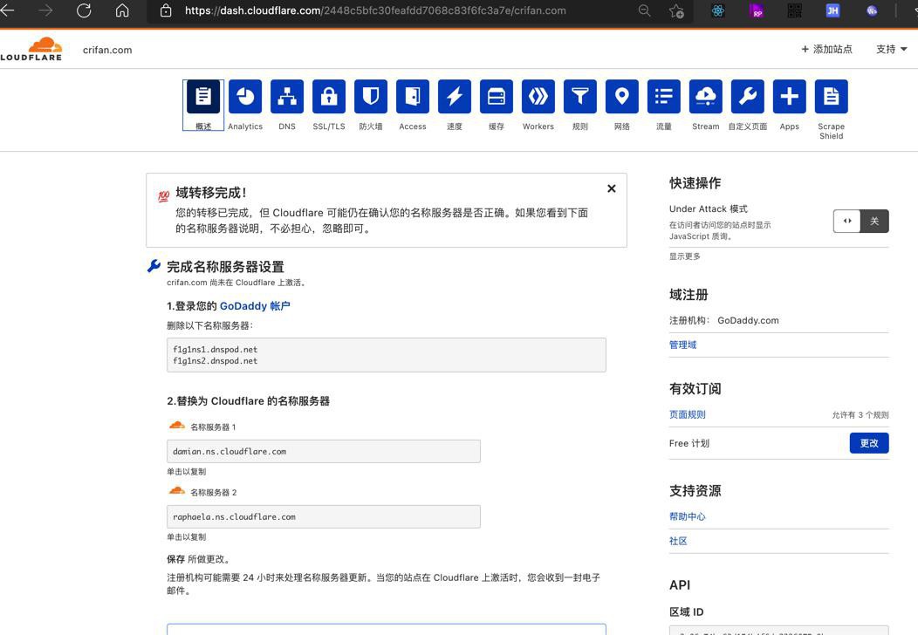Expand the 支持 support dropdown
This screenshot has width=918, height=635.
point(891,49)
